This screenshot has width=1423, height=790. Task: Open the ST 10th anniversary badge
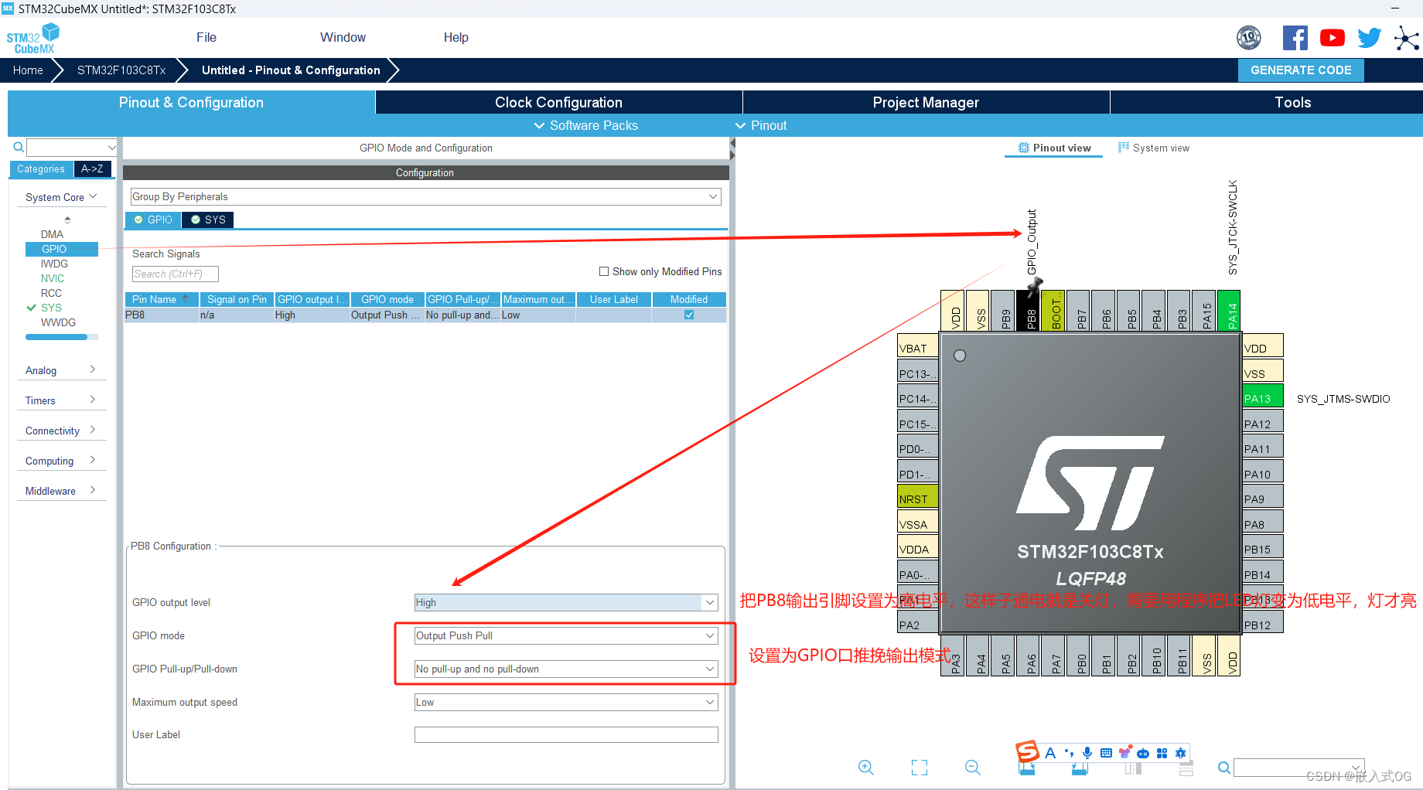click(x=1249, y=37)
